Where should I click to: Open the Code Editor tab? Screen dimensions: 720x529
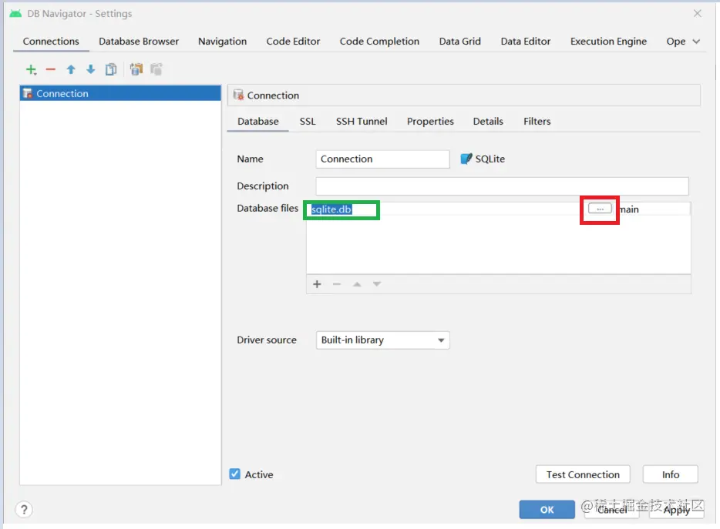(293, 42)
